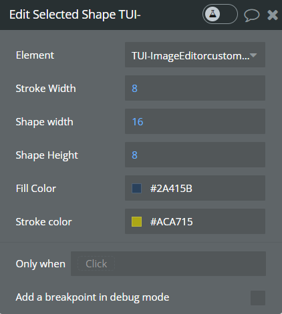Viewport: 282px width, 314px height.
Task: Open the Fill Color blue swatch
Action: 136,188
